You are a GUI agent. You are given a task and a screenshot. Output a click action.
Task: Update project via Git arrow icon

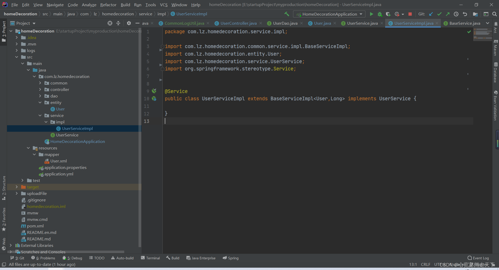(431, 14)
